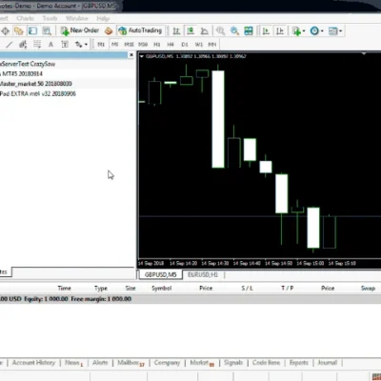Open the Window menu
The image size is (381, 381).
[77, 18]
